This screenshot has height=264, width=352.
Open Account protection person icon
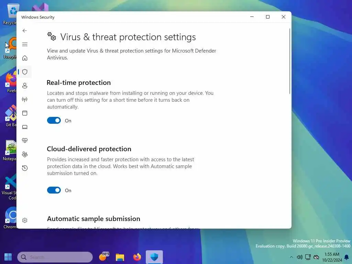[x=25, y=86]
